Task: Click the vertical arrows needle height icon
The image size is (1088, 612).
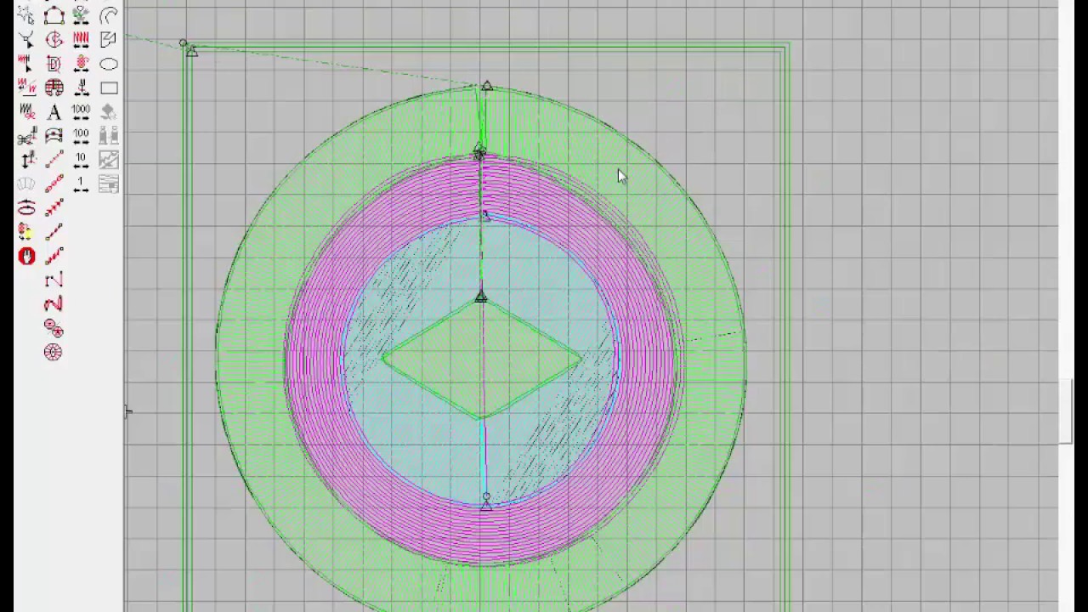Action: click(x=26, y=159)
